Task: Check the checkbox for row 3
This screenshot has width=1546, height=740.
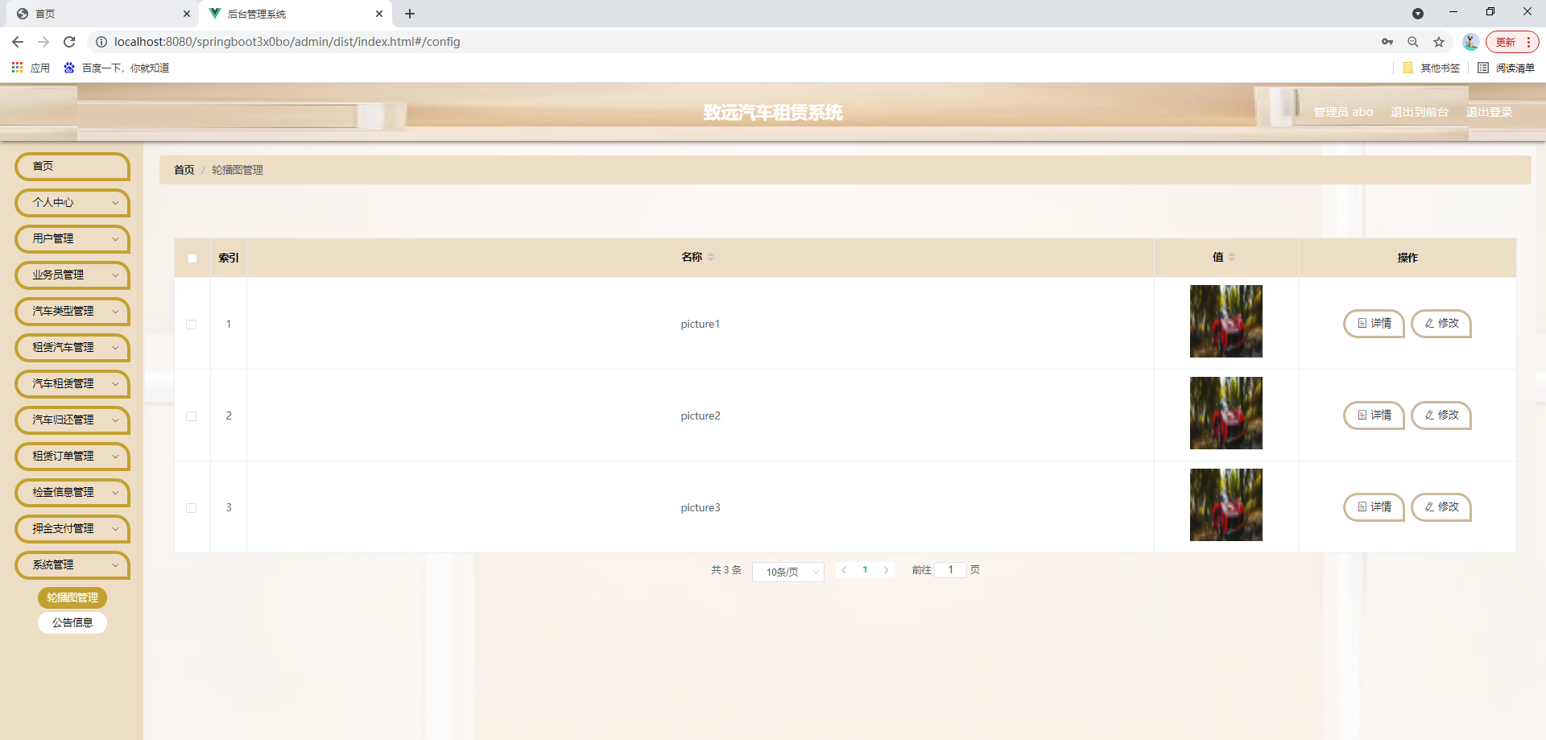Action: [x=192, y=508]
